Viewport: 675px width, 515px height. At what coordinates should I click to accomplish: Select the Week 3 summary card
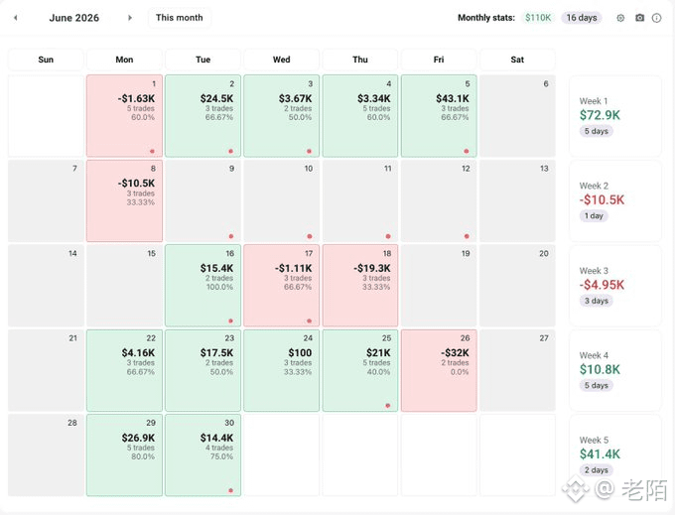(x=615, y=286)
